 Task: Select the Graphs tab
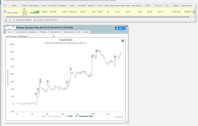pyautogui.click(x=10, y=32)
